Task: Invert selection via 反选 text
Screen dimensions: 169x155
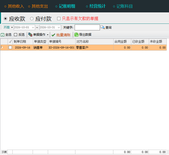Action: (x=22, y=35)
